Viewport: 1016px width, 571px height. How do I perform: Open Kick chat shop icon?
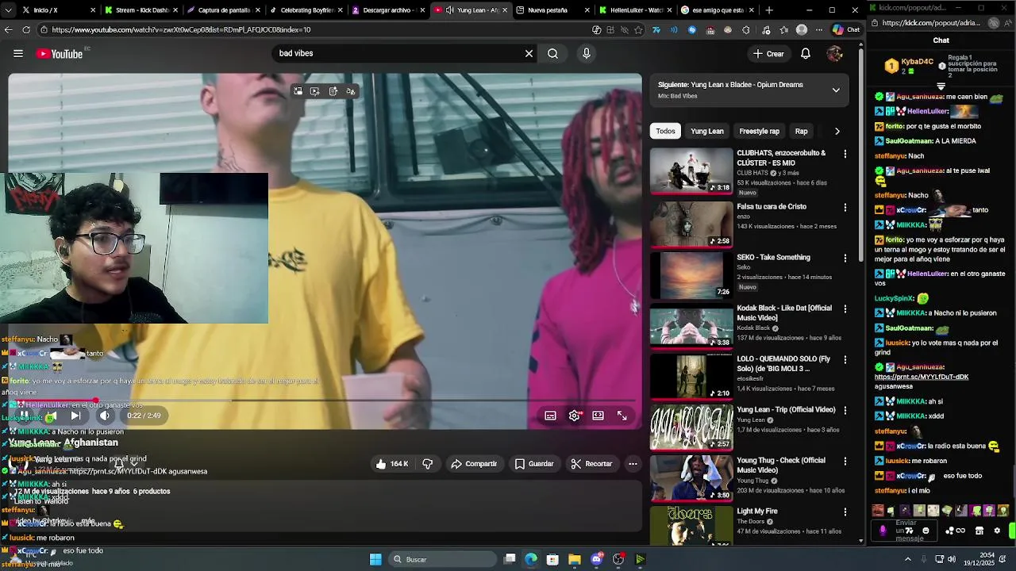(x=979, y=531)
